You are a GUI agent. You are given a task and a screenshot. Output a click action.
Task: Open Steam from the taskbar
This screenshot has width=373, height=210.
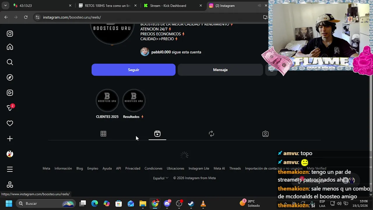pyautogui.click(x=191, y=203)
